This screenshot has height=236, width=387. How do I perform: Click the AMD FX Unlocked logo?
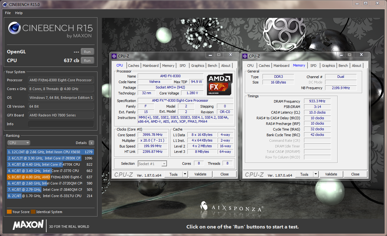tap(220, 84)
